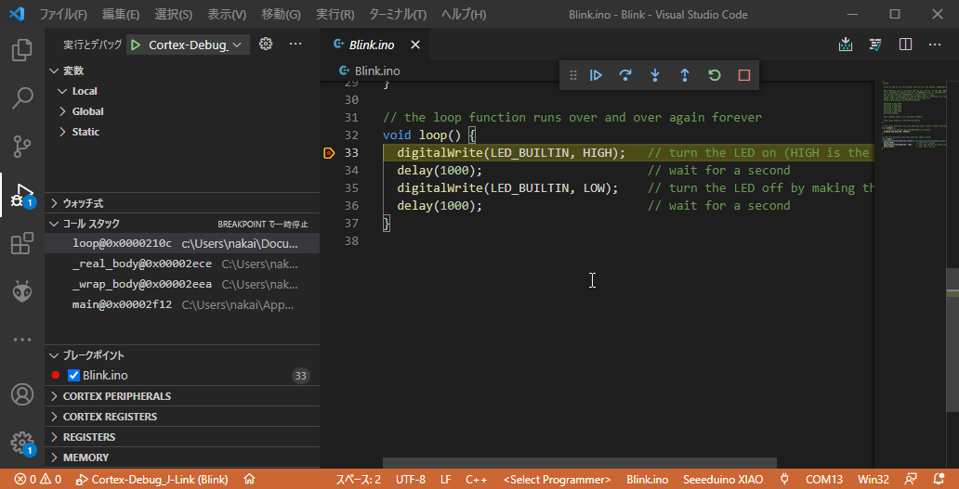
Task: Collapse the Local variables scope
Action: [x=183, y=91]
